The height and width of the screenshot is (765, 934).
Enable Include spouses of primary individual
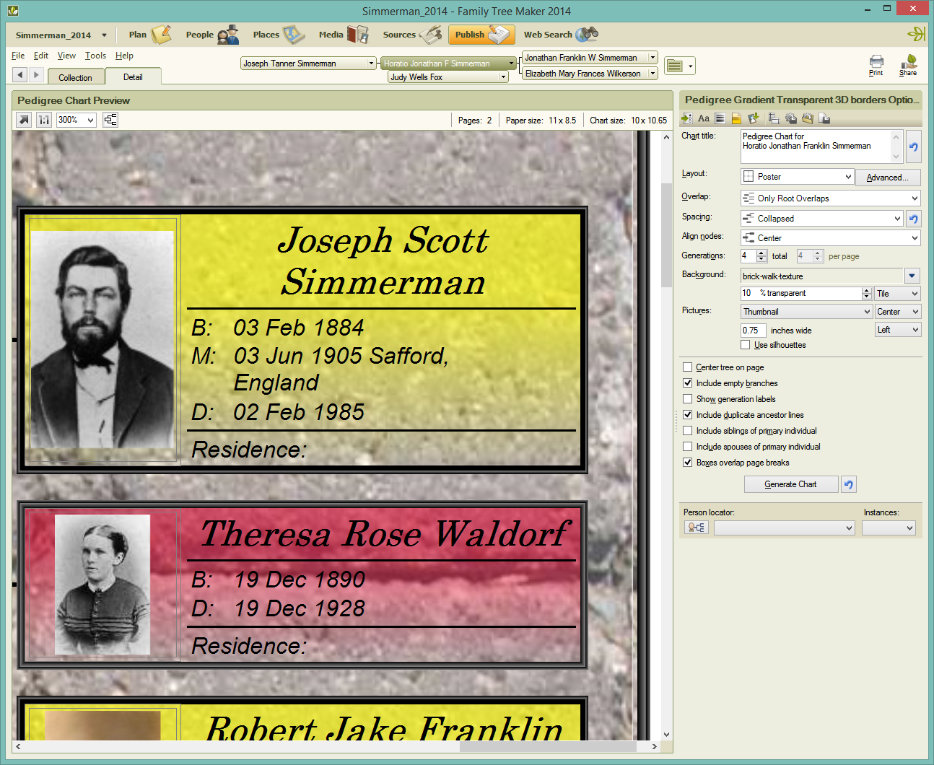coord(688,447)
